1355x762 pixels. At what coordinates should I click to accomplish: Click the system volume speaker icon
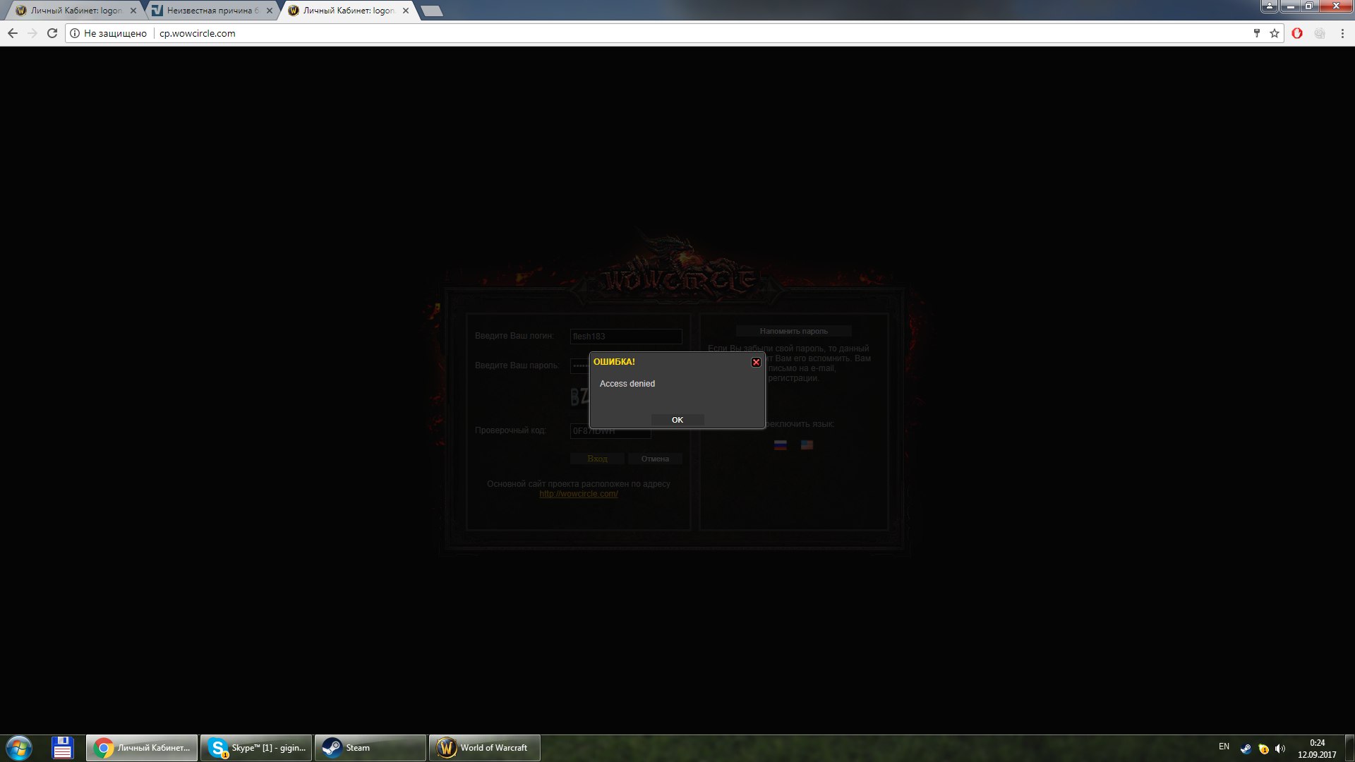pos(1280,749)
